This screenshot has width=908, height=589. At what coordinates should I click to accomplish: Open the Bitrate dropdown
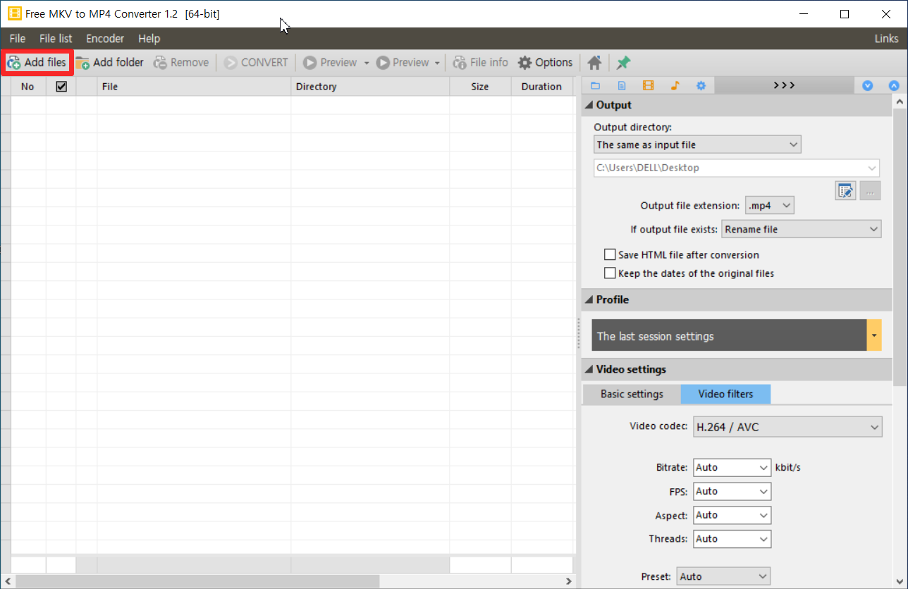tap(732, 467)
